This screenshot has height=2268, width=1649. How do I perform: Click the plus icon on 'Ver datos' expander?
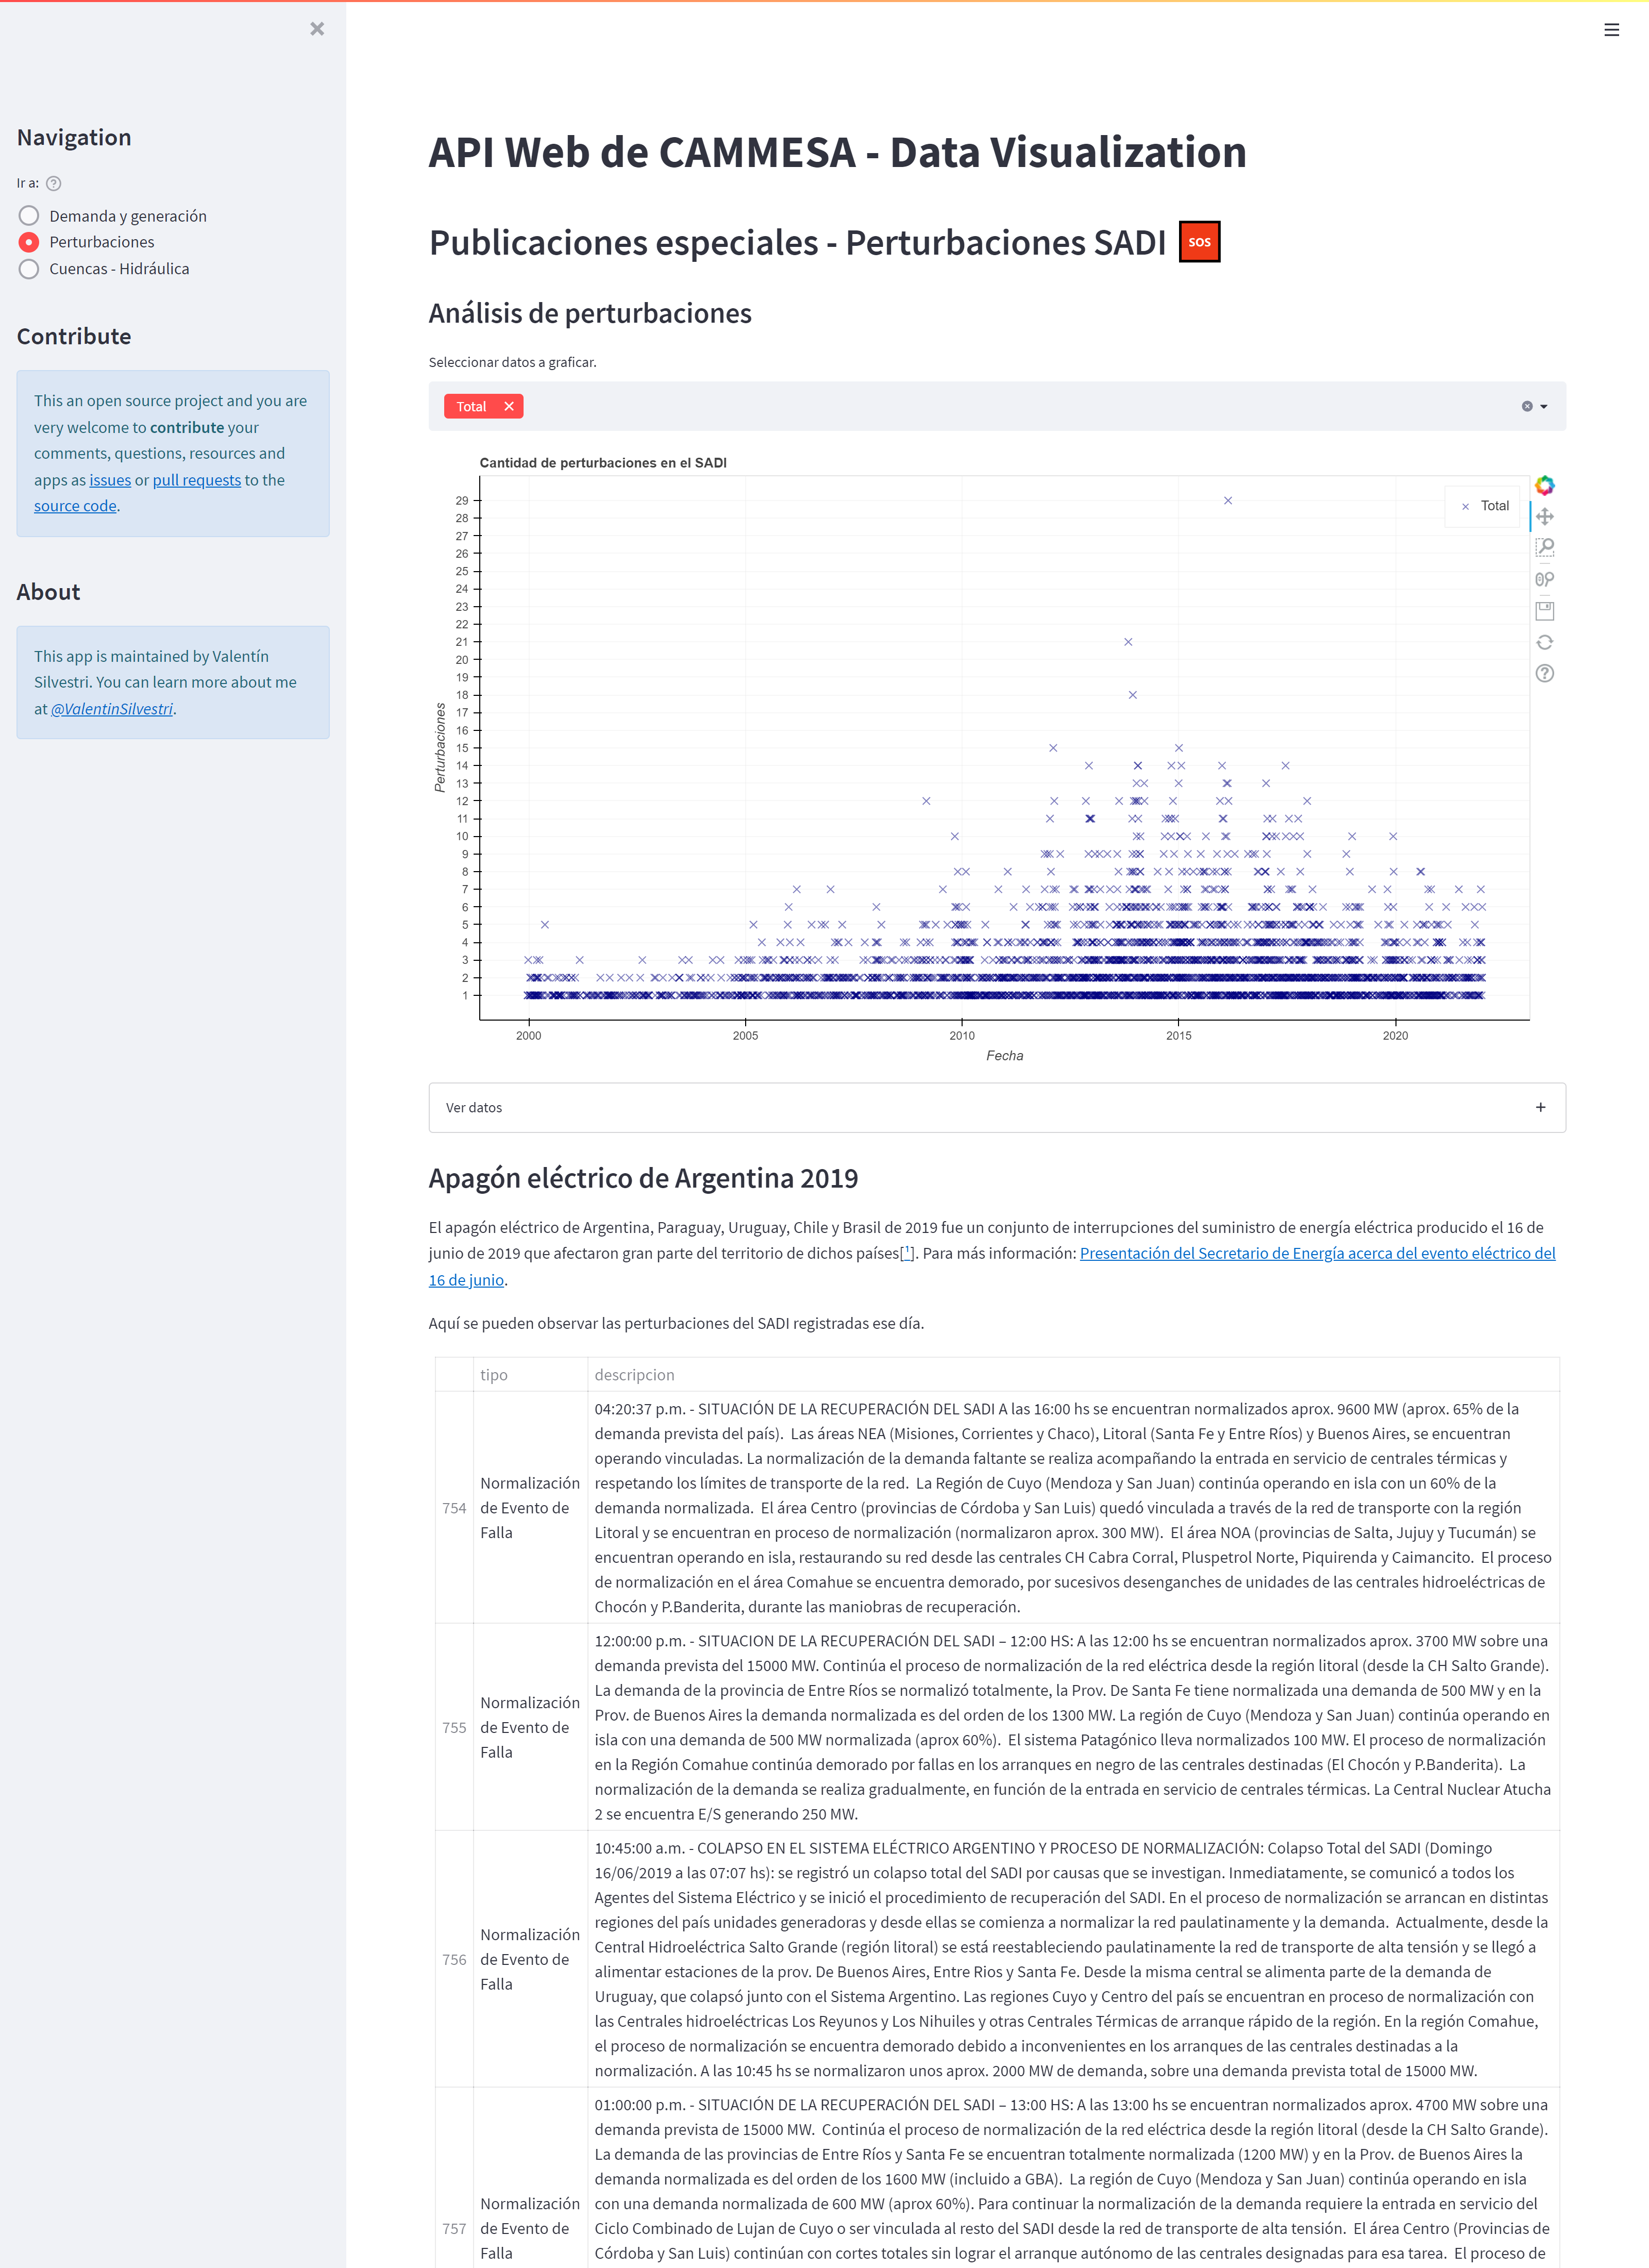pos(1540,1107)
